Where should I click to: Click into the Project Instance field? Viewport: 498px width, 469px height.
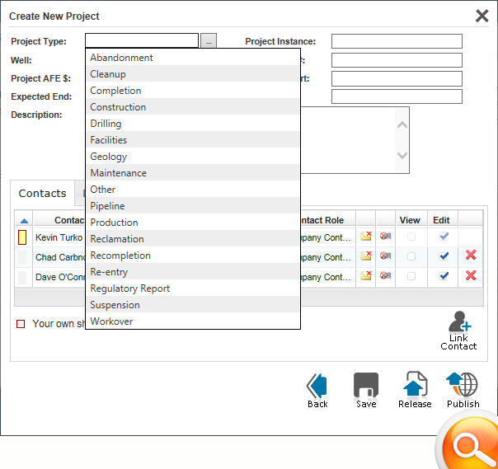point(397,41)
